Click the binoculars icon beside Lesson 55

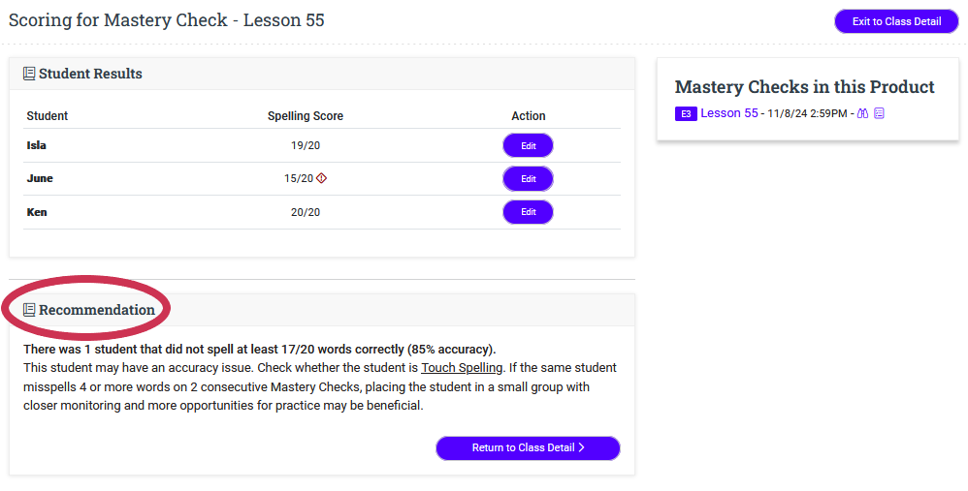pyautogui.click(x=862, y=113)
